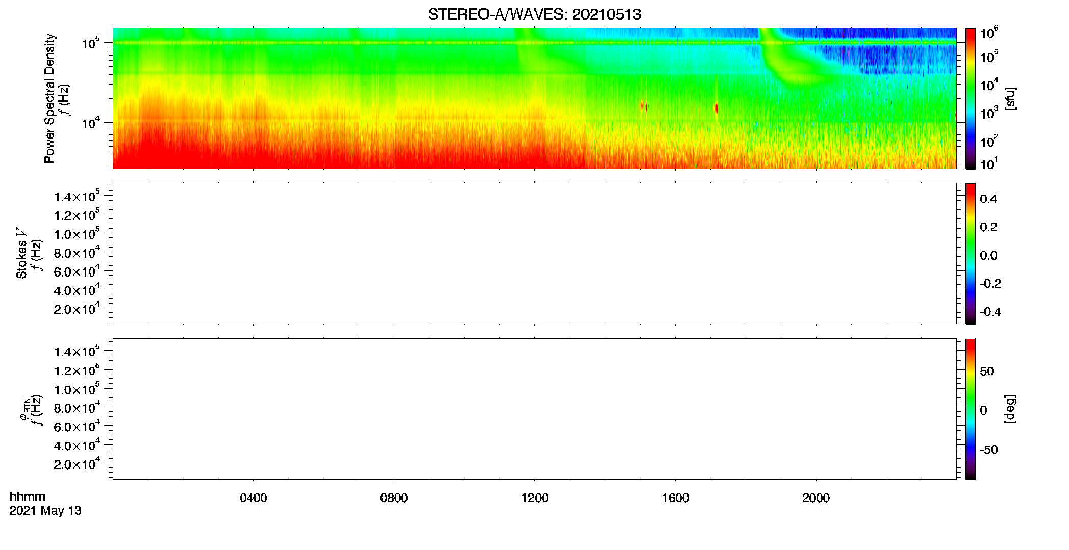Viewport: 1069px width, 550px height.
Task: Select the phi RTN axis label
Action: point(23,409)
